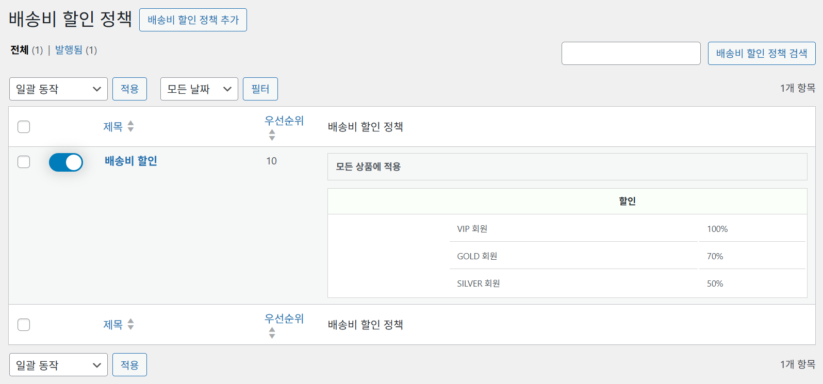Sort by 제목 using header sort arrows
Viewport: 823px width, 384px height.
pos(130,126)
